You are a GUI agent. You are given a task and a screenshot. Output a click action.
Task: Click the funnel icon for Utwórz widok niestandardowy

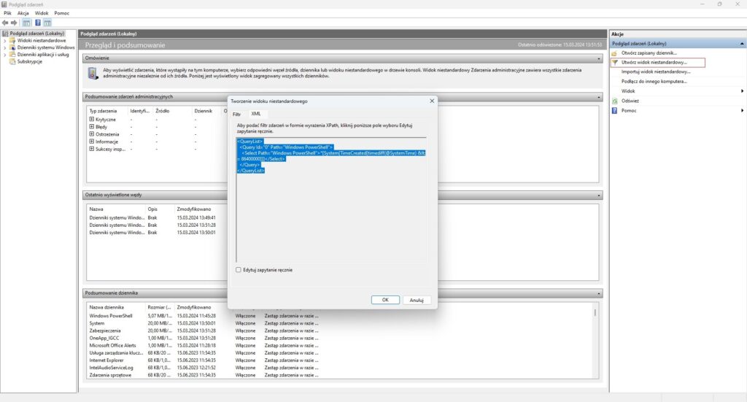click(614, 63)
